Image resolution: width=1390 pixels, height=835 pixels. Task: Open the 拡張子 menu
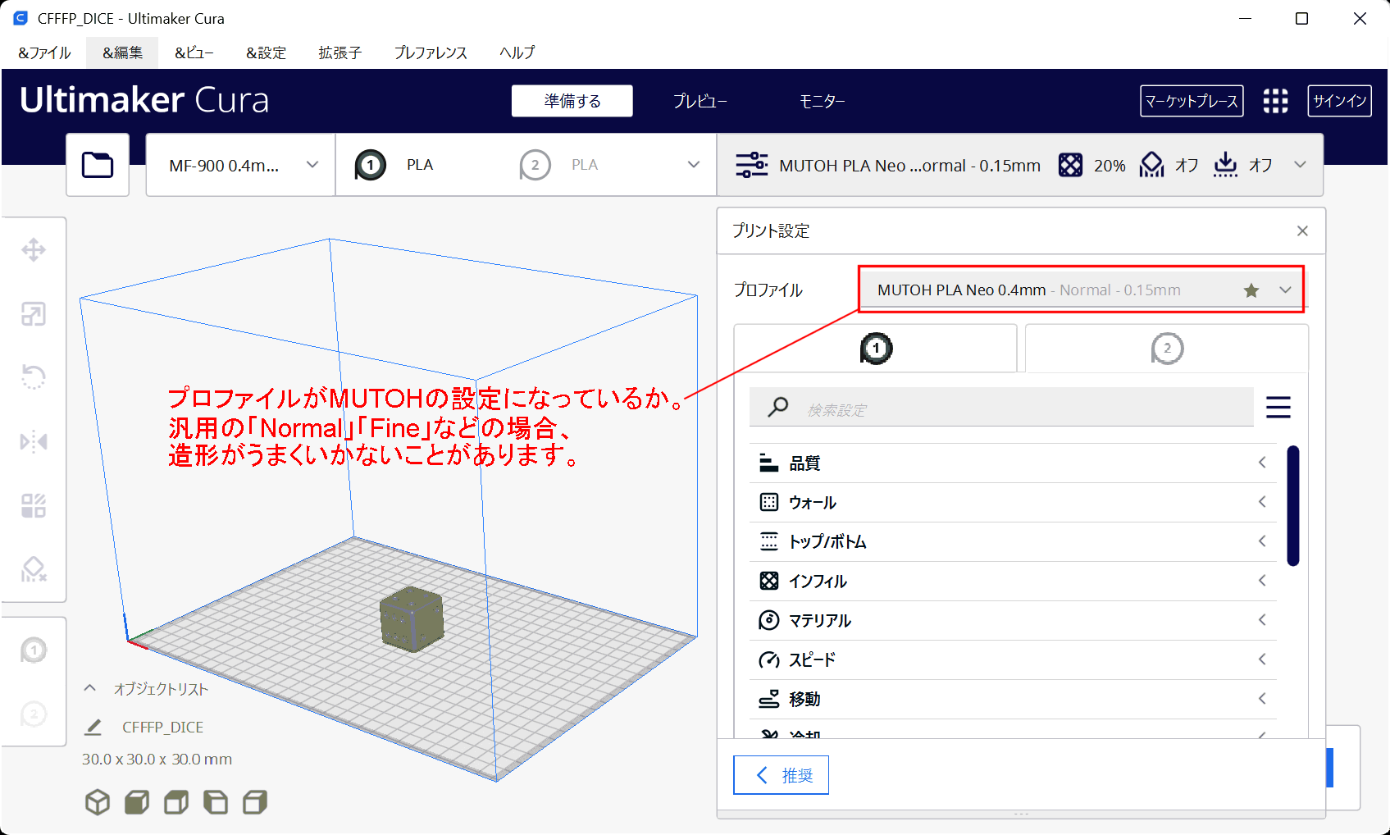pos(340,52)
